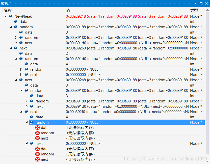Click error icon of random under highlighted random
The width and height of the screenshot is (210, 164).
38,133
